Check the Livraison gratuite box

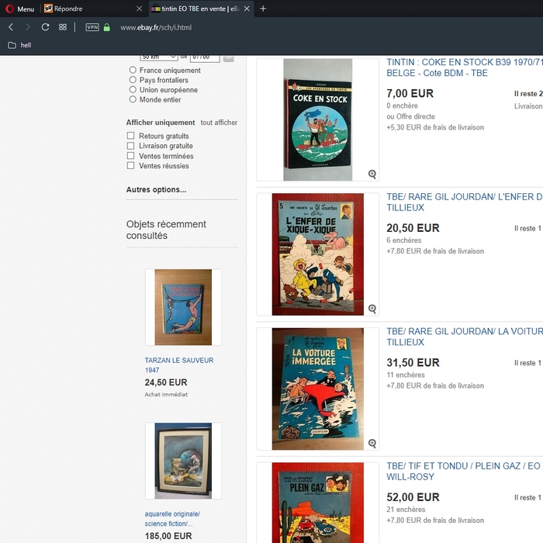(x=130, y=146)
